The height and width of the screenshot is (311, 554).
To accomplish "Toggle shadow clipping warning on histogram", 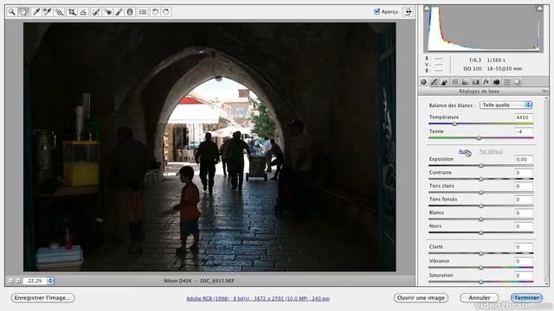I will coord(427,9).
